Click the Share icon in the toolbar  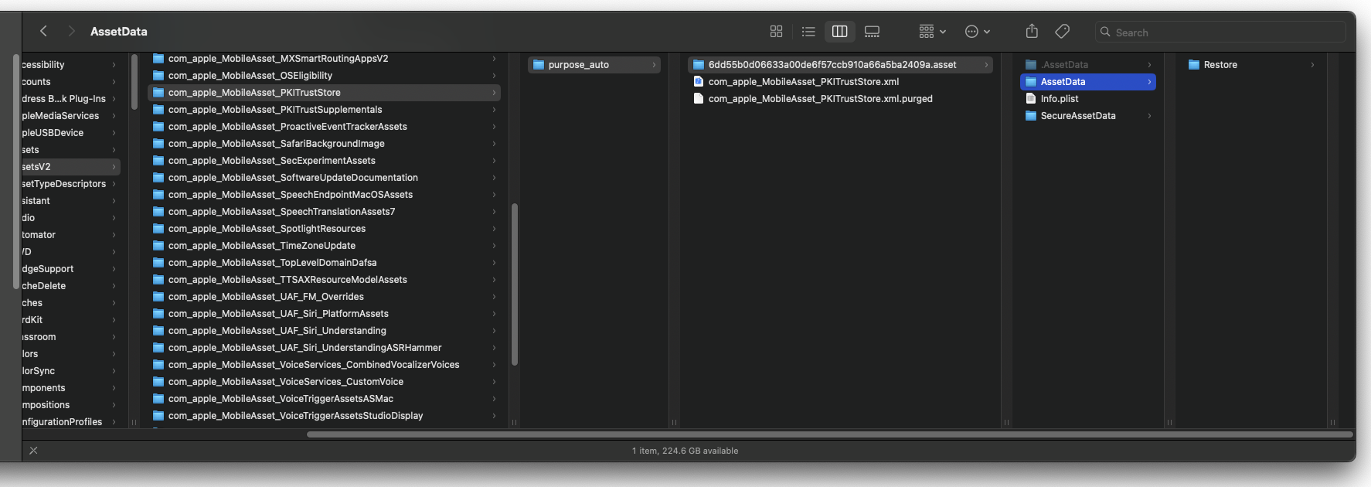point(1032,31)
